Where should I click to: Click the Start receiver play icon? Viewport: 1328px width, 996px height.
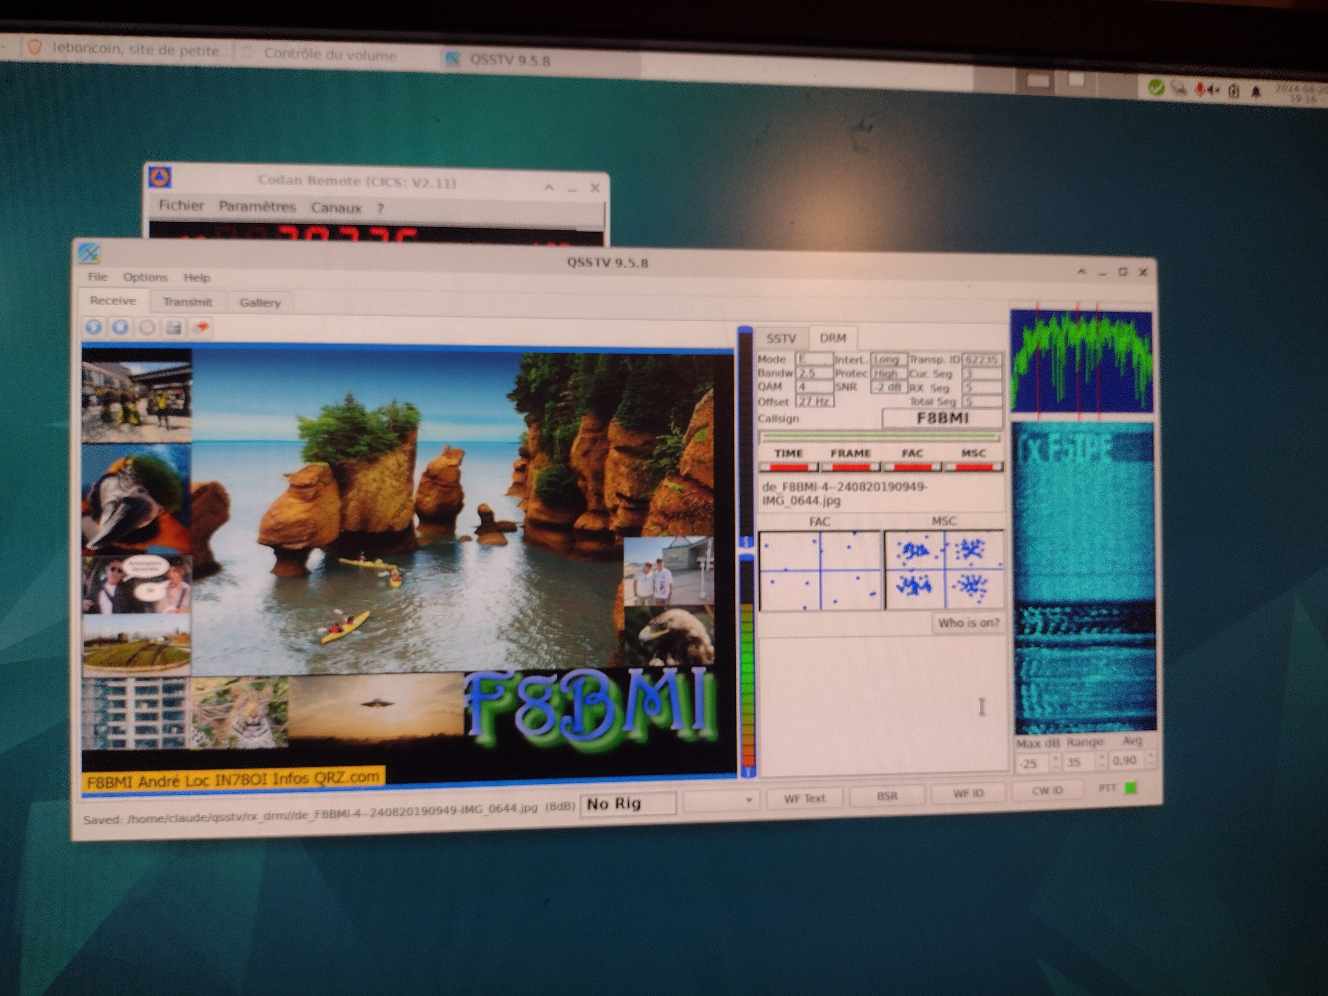[x=93, y=327]
